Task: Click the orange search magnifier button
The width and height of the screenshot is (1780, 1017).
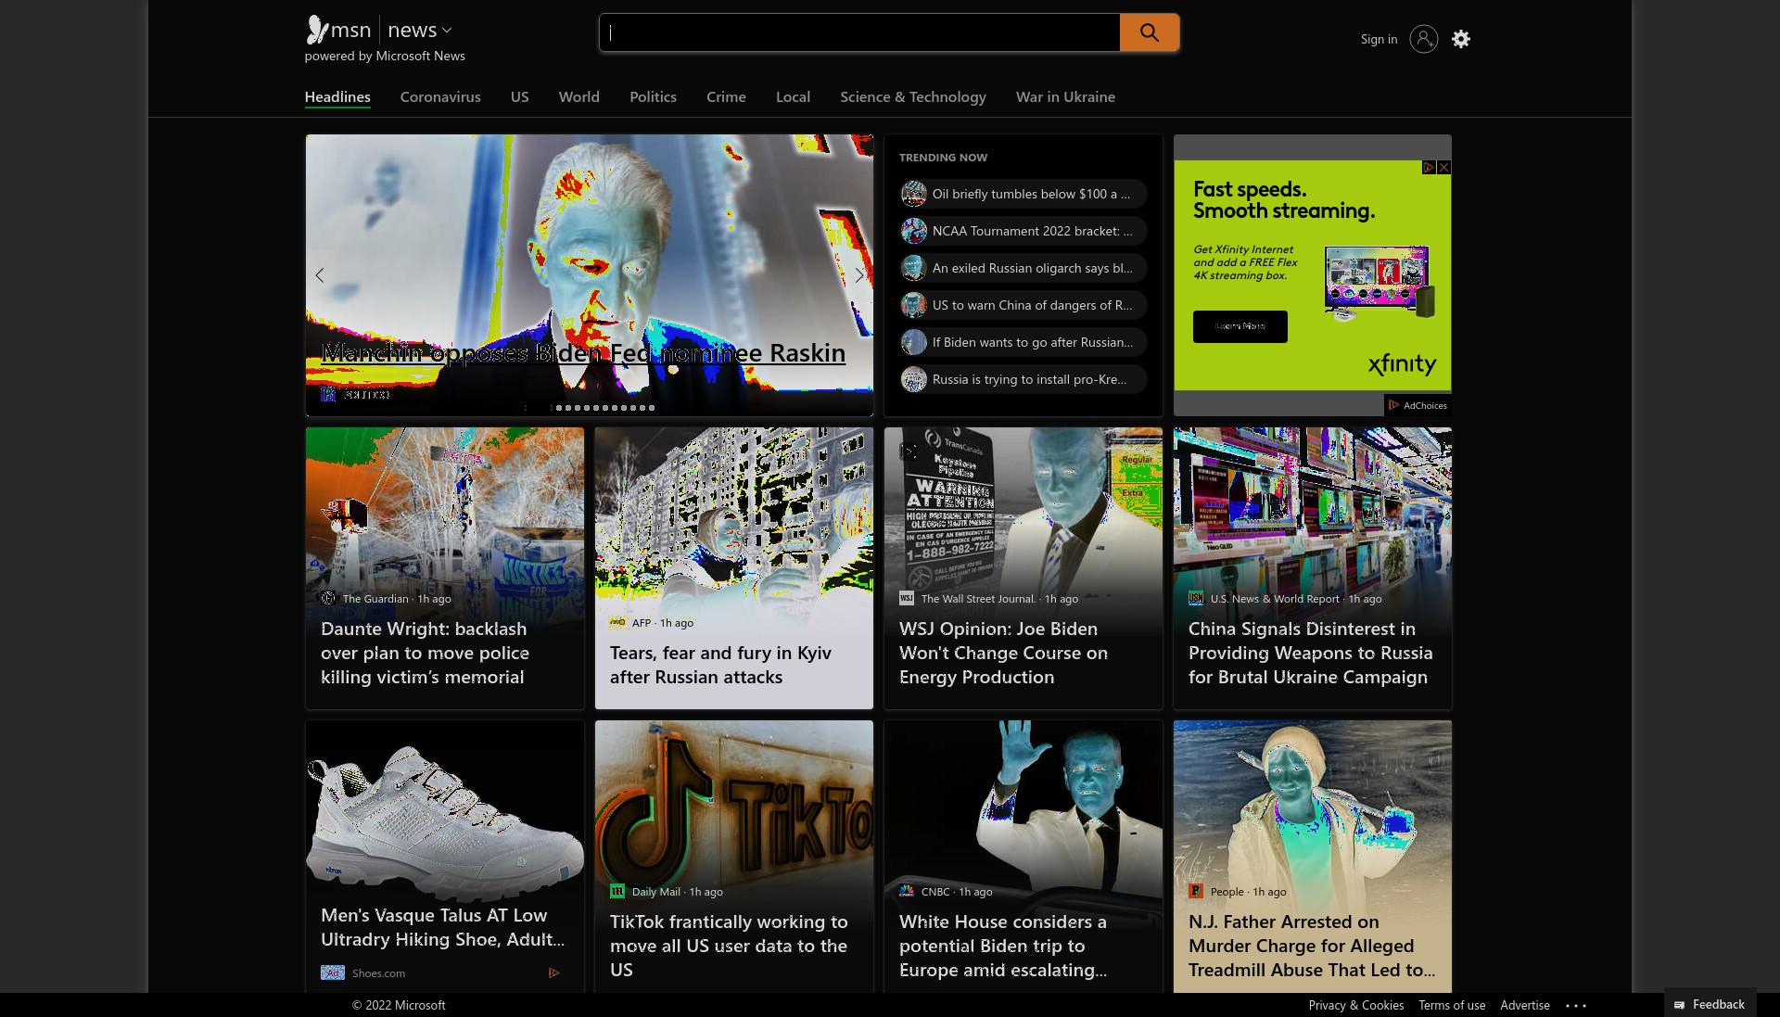Action: [1149, 32]
